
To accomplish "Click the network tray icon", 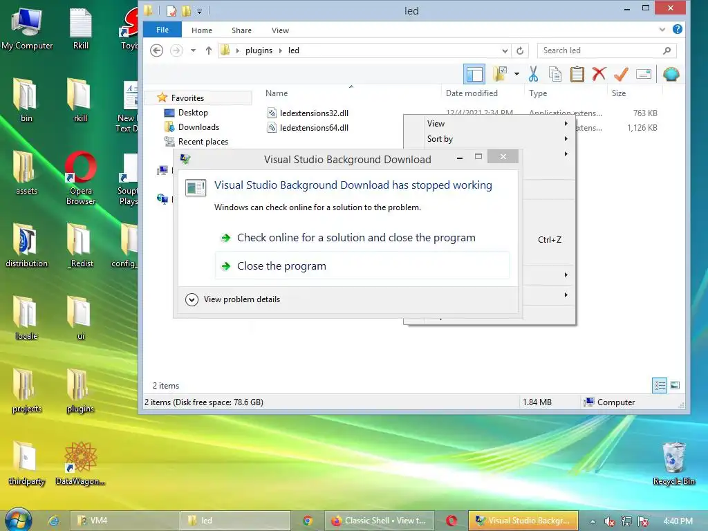I will [x=626, y=521].
